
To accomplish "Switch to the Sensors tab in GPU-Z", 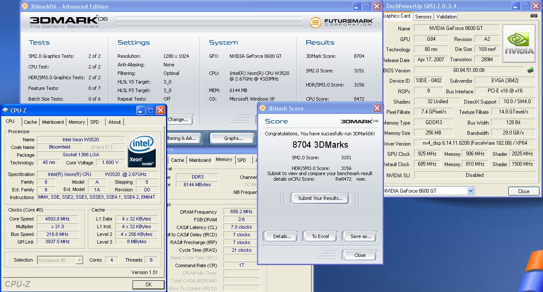I will 423,17.
